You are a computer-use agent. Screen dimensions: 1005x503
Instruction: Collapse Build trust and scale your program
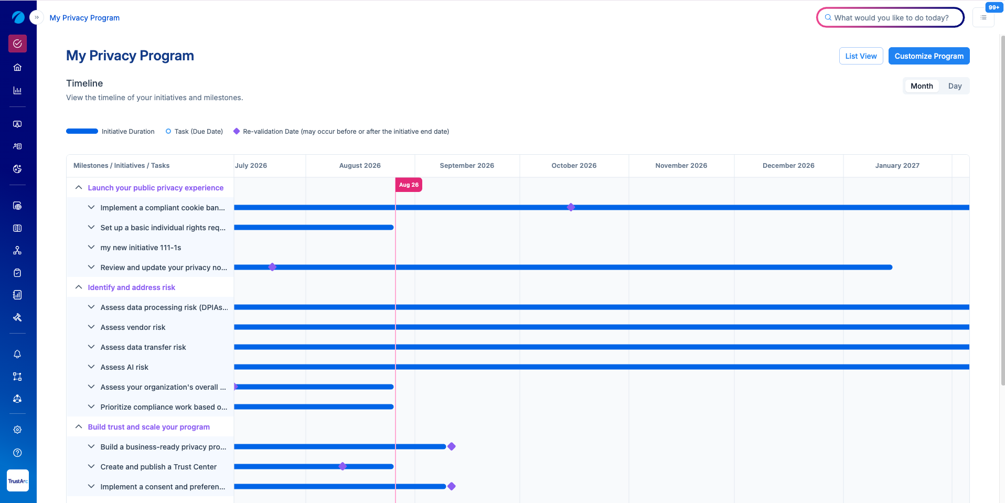click(x=79, y=426)
